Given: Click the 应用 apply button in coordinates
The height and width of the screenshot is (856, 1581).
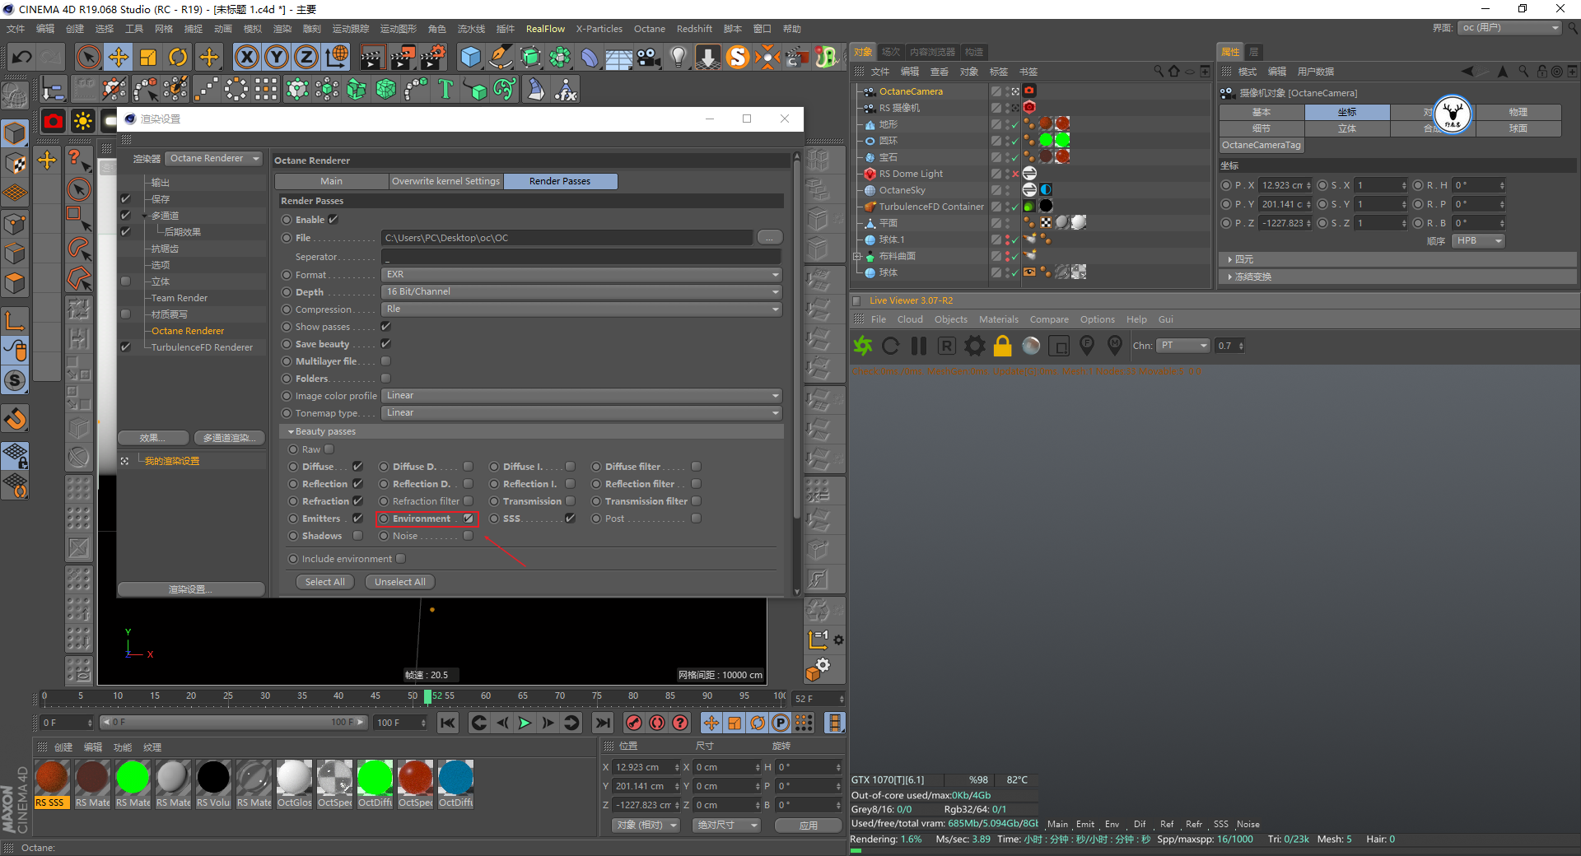Looking at the screenshot, I should [x=809, y=825].
